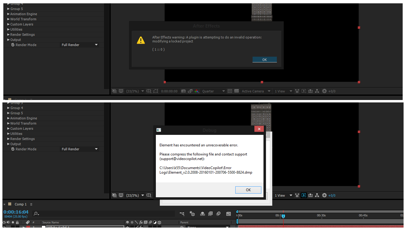Open the Comp 1 panel menu icon

(x=31, y=204)
